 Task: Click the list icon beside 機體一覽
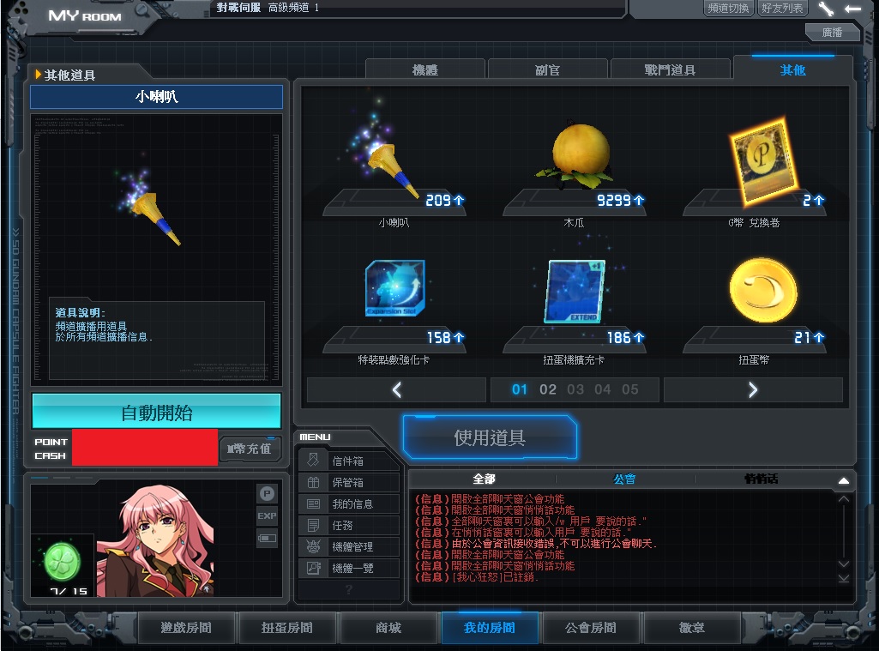(313, 568)
